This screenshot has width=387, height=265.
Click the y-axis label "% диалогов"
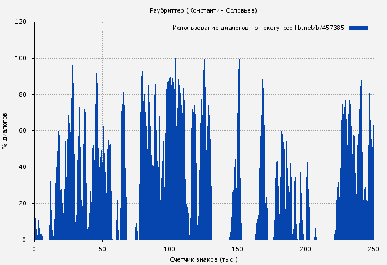[5, 131]
